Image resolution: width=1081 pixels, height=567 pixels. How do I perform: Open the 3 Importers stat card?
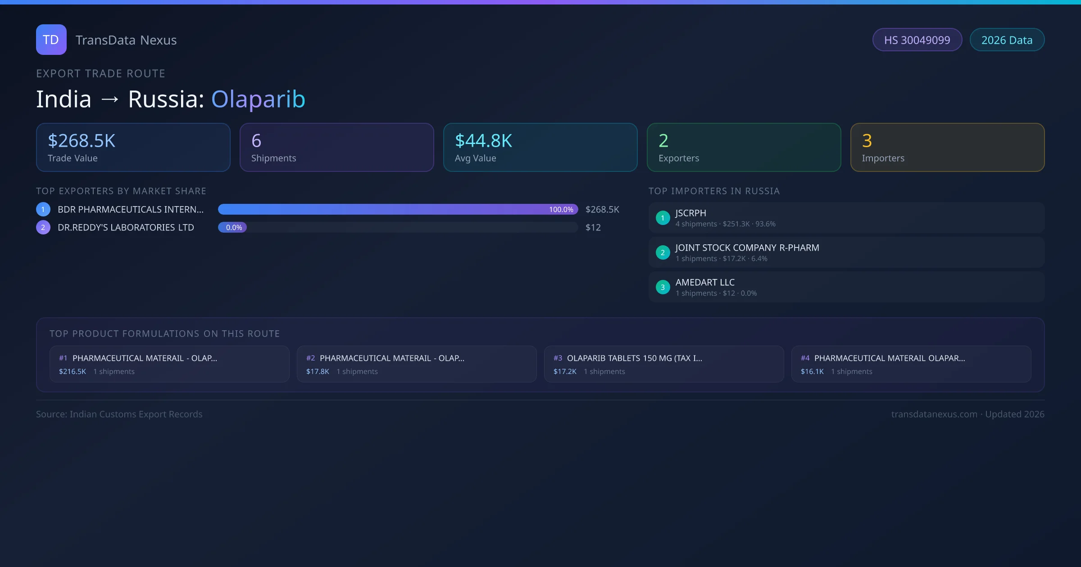947,148
